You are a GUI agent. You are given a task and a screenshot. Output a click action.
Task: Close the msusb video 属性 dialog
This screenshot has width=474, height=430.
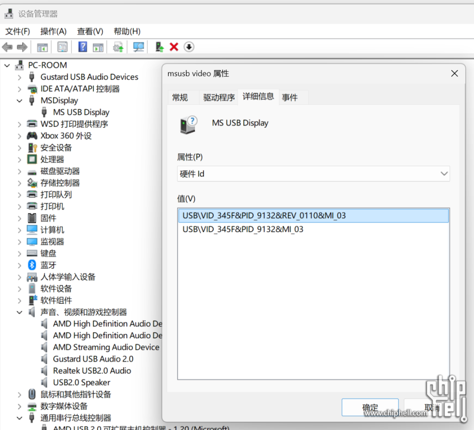pyautogui.click(x=454, y=73)
